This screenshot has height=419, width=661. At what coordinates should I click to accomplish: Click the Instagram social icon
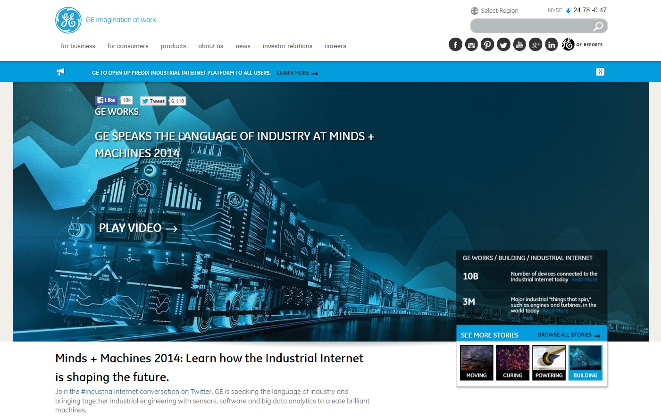[471, 44]
